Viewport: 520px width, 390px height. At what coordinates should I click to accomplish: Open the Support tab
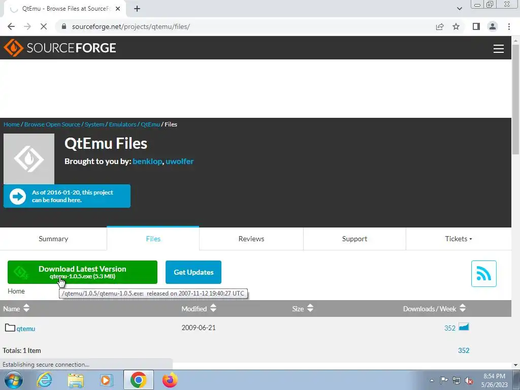coord(354,239)
